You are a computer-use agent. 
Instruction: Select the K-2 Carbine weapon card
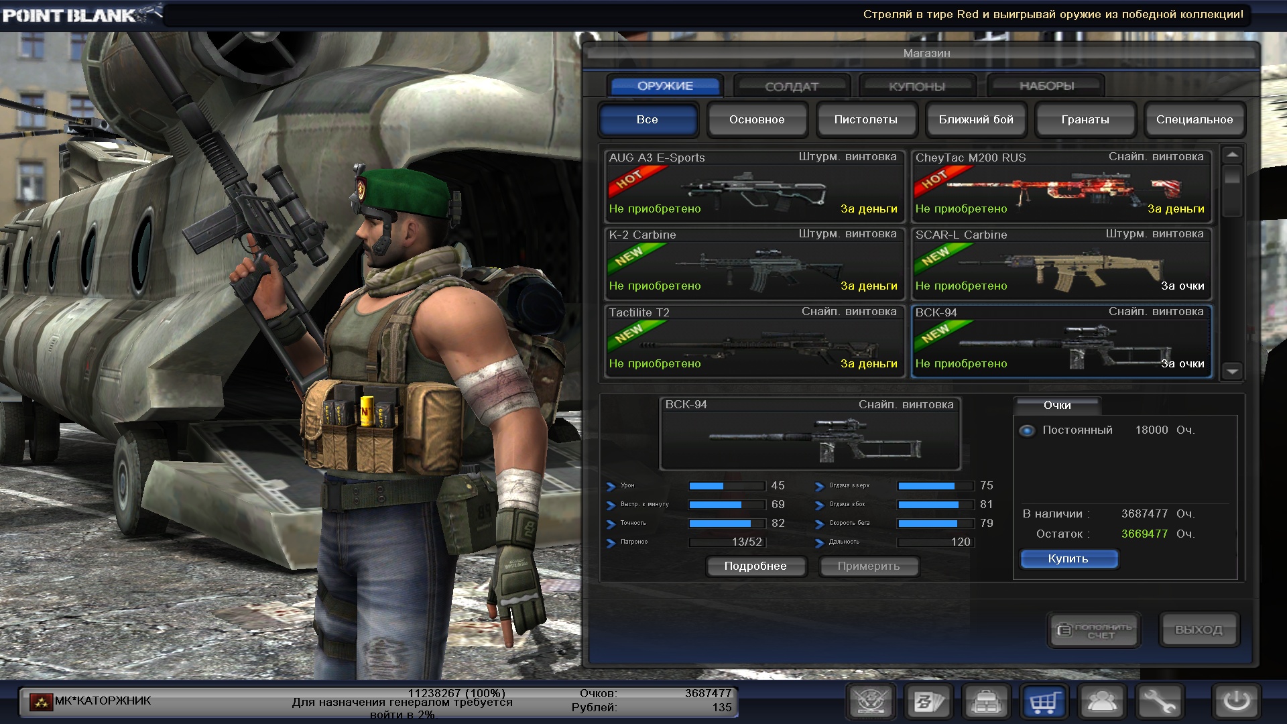pyautogui.click(x=753, y=263)
